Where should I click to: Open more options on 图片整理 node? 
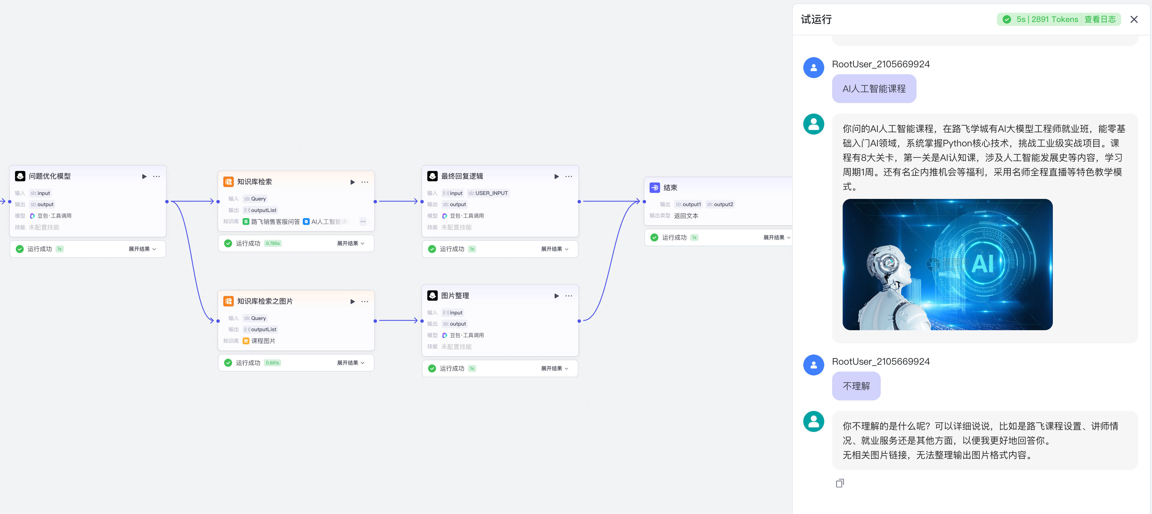click(568, 296)
